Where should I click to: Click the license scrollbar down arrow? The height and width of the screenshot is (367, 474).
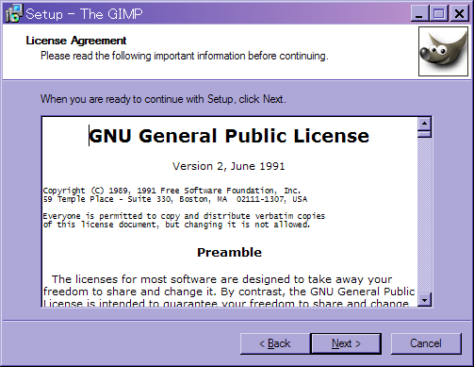click(424, 299)
